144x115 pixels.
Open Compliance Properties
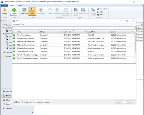pyautogui.click(x=66, y=12)
